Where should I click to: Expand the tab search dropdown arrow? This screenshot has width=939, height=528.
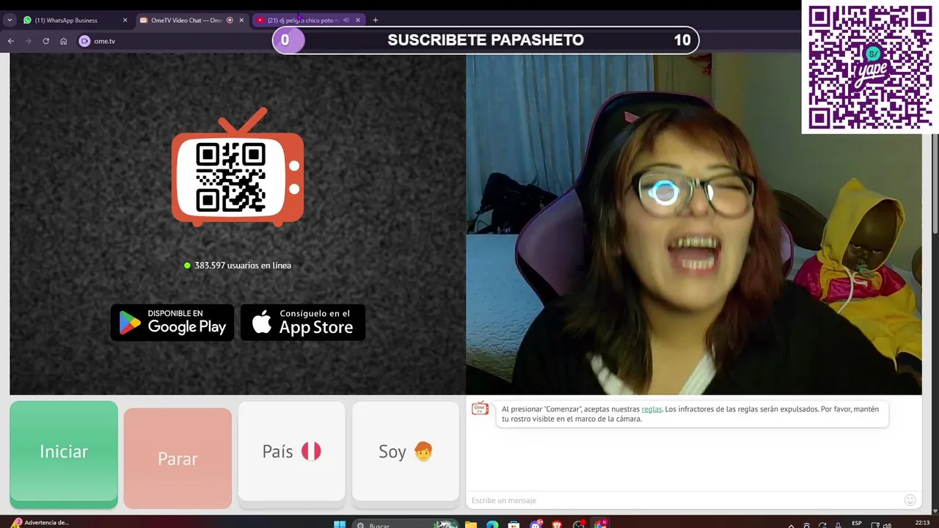click(10, 21)
